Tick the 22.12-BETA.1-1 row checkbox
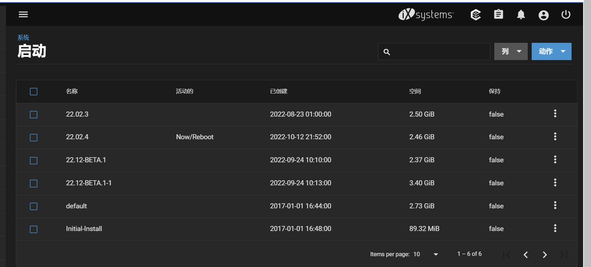 pyautogui.click(x=33, y=184)
